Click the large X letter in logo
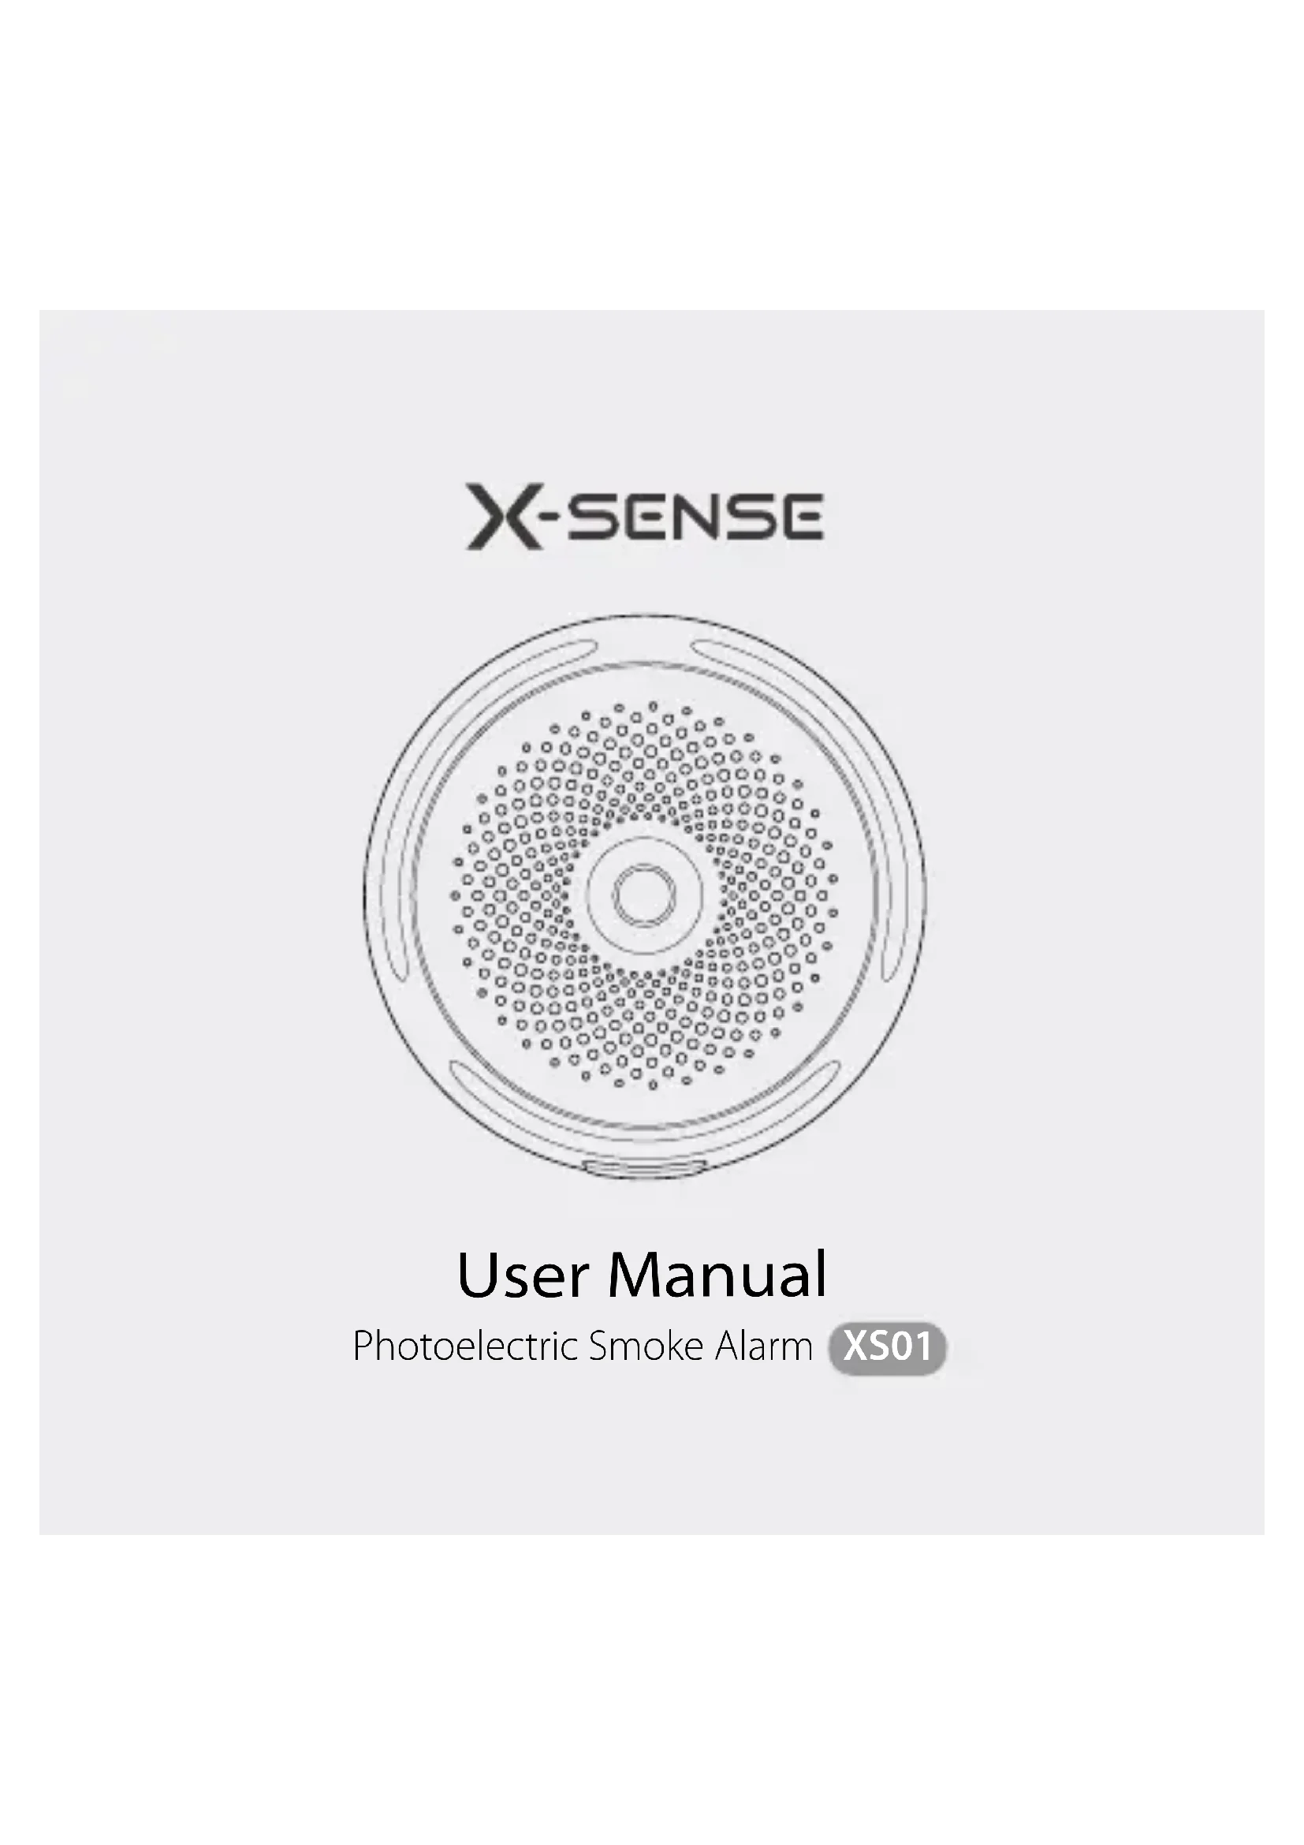1304x1845 pixels. [504, 516]
